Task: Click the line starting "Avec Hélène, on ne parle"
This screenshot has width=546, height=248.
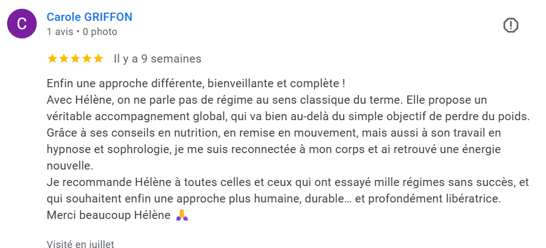Action: 266,101
